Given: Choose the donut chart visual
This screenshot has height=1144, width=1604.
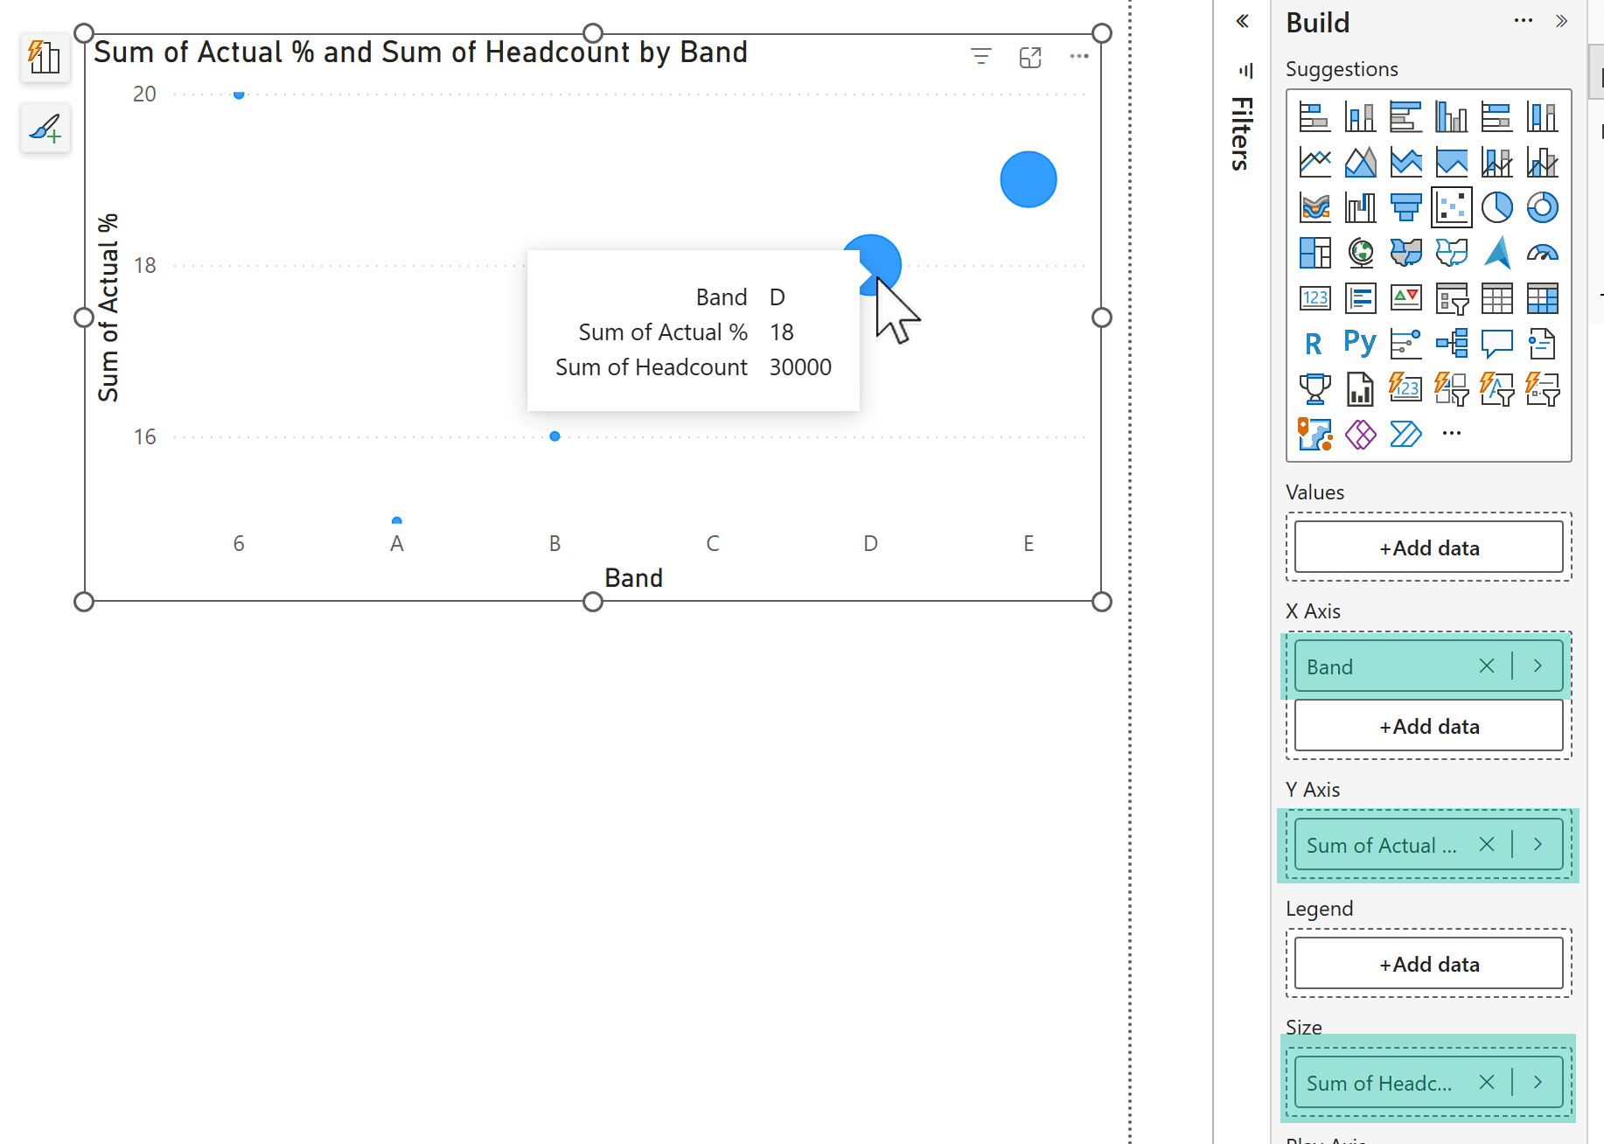Looking at the screenshot, I should (1542, 207).
